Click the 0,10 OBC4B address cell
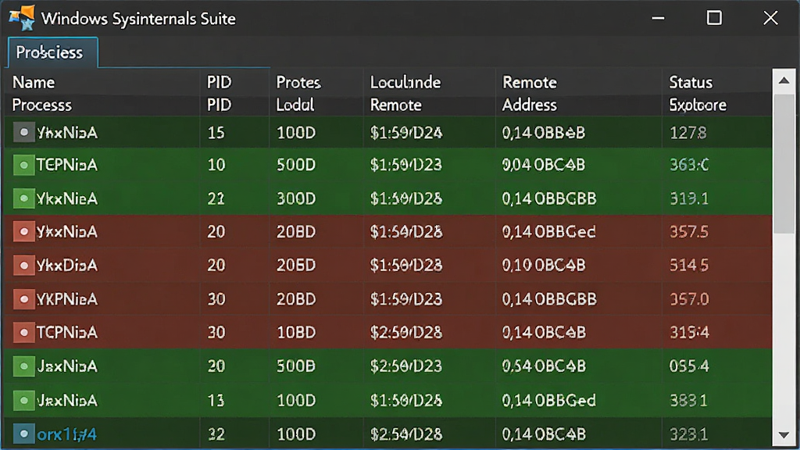 544,266
